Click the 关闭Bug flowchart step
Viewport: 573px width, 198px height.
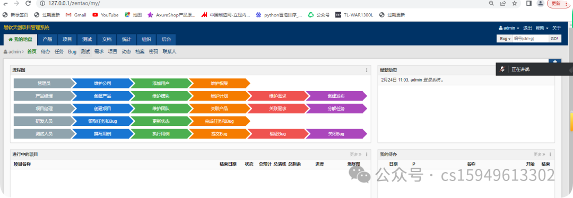[x=336, y=134]
